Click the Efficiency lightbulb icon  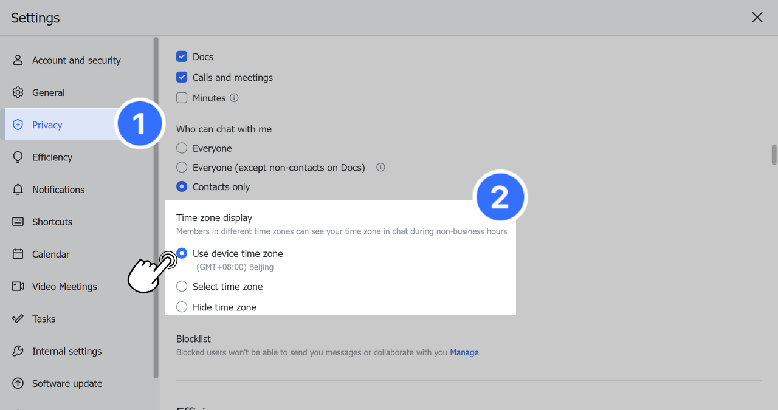[x=18, y=157]
